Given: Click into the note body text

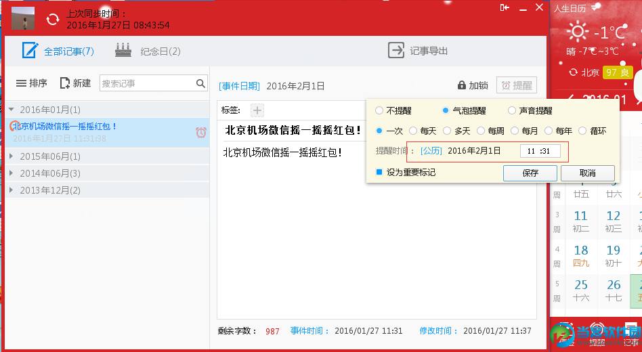Looking at the screenshot, I should tap(282, 153).
